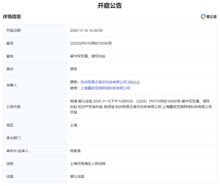Select the 身份 value 原告
This screenshot has width=220, height=186.
point(73,69)
